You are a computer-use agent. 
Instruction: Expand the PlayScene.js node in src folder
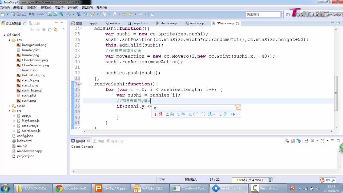click(14, 121)
